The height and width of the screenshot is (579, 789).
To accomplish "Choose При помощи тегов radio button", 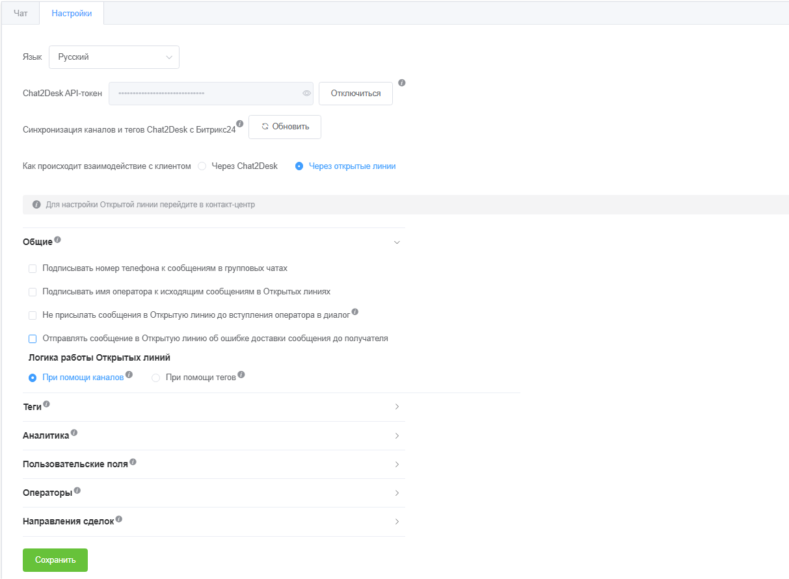I will pos(156,378).
